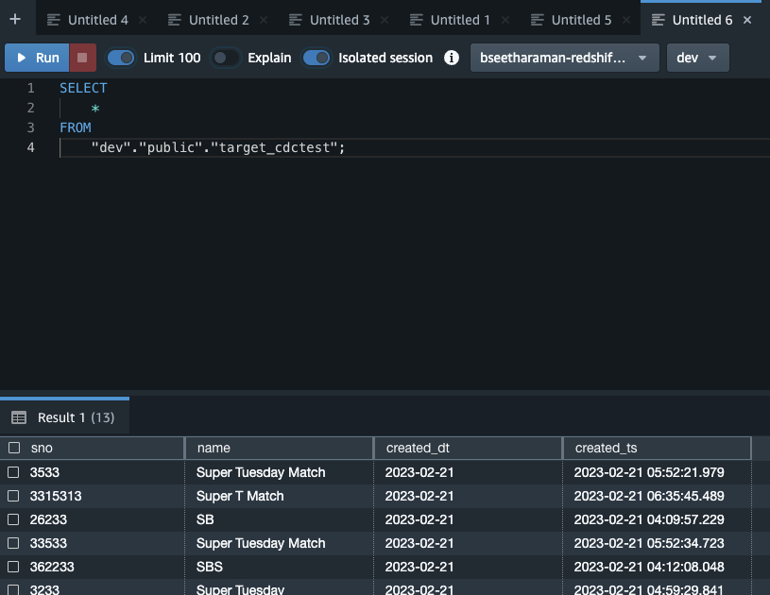The height and width of the screenshot is (595, 770).
Task: Check the select-all checkbox in results header
Action: pos(17,448)
